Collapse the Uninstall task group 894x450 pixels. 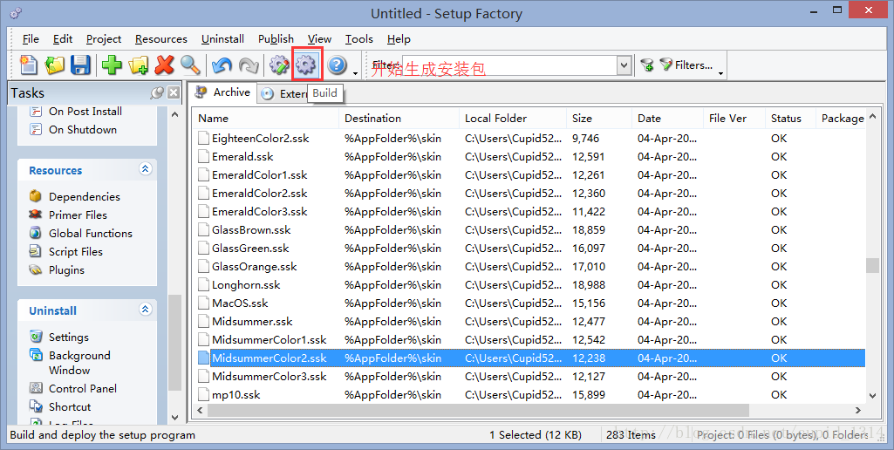pos(146,309)
